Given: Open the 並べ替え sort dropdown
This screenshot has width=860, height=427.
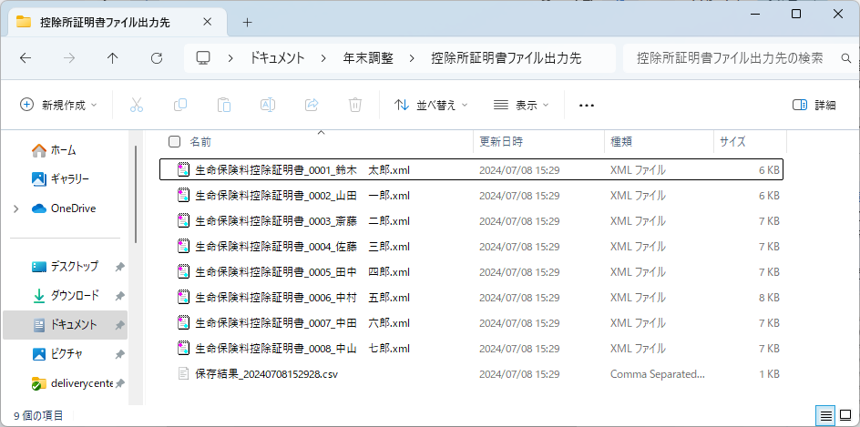Looking at the screenshot, I should point(431,105).
